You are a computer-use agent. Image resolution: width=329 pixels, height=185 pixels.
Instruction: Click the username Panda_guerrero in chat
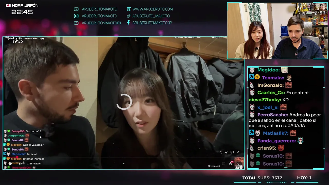pos(277,141)
